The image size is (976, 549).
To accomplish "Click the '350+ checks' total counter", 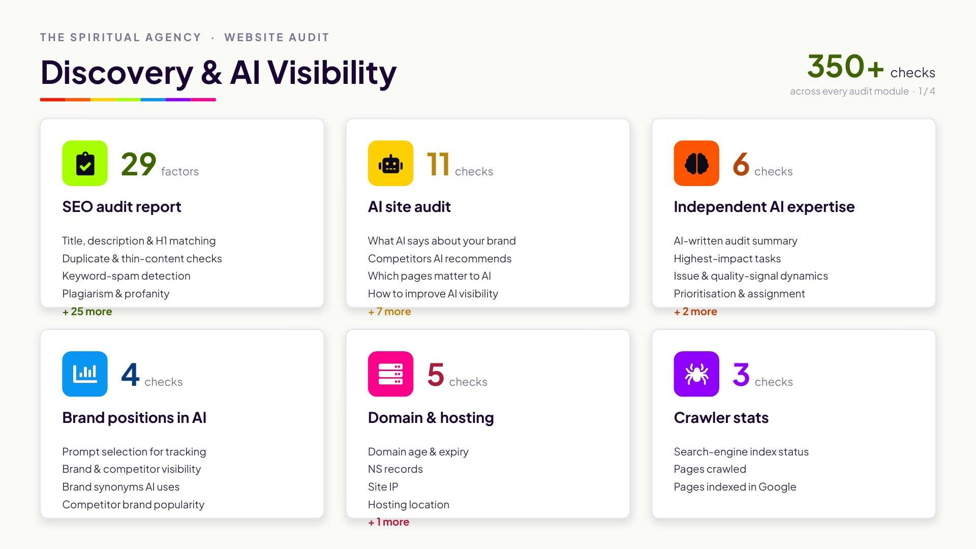I will pyautogui.click(x=871, y=67).
